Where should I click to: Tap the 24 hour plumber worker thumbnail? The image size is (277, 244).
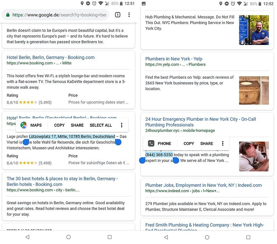(254, 157)
